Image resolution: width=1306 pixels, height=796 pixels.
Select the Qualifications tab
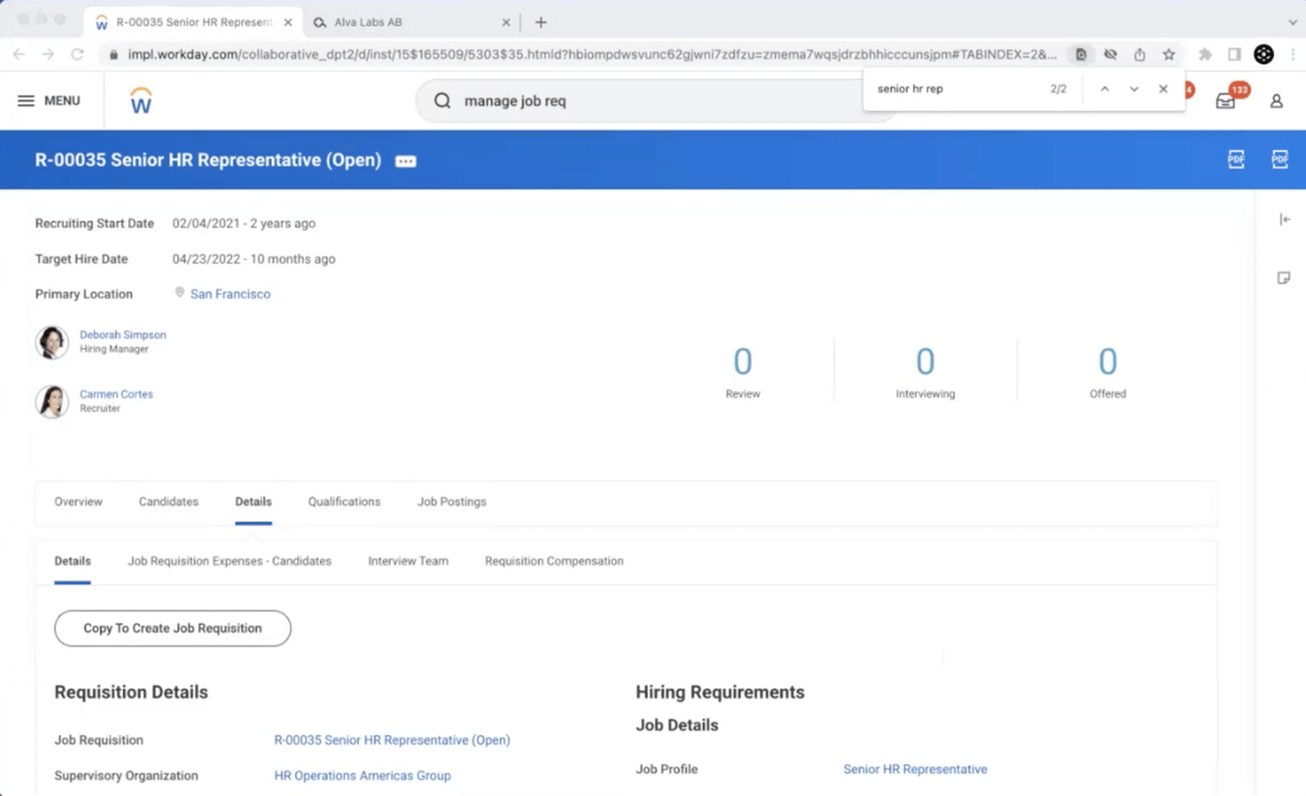point(343,501)
